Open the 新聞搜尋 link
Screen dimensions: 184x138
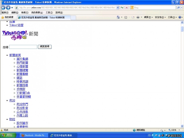coord(22,85)
